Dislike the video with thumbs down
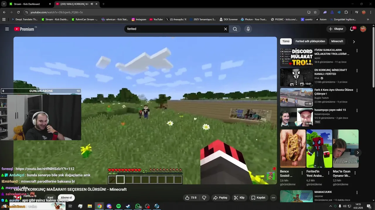The image size is (375, 210). pos(204,197)
